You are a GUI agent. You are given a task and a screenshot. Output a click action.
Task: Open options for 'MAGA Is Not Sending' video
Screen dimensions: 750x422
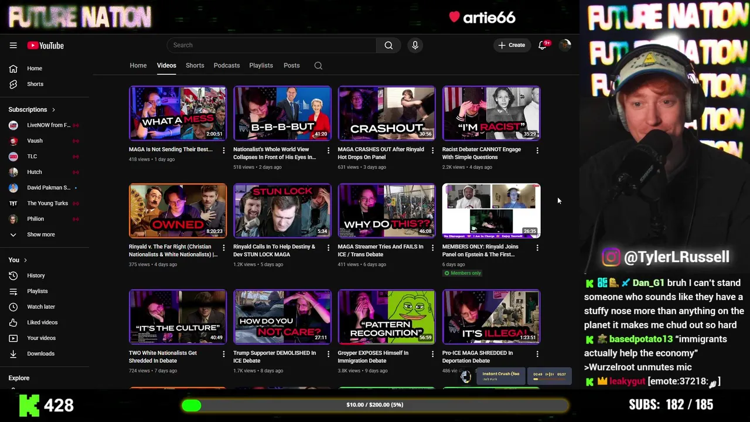pyautogui.click(x=223, y=151)
